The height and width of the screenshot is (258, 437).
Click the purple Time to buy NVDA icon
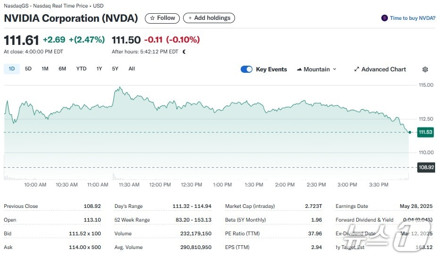[385, 18]
